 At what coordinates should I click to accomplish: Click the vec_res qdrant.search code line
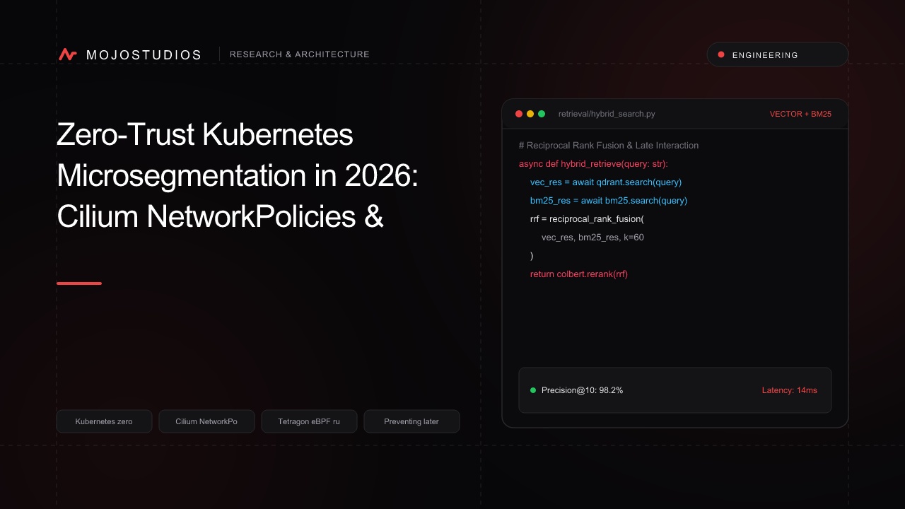606,182
